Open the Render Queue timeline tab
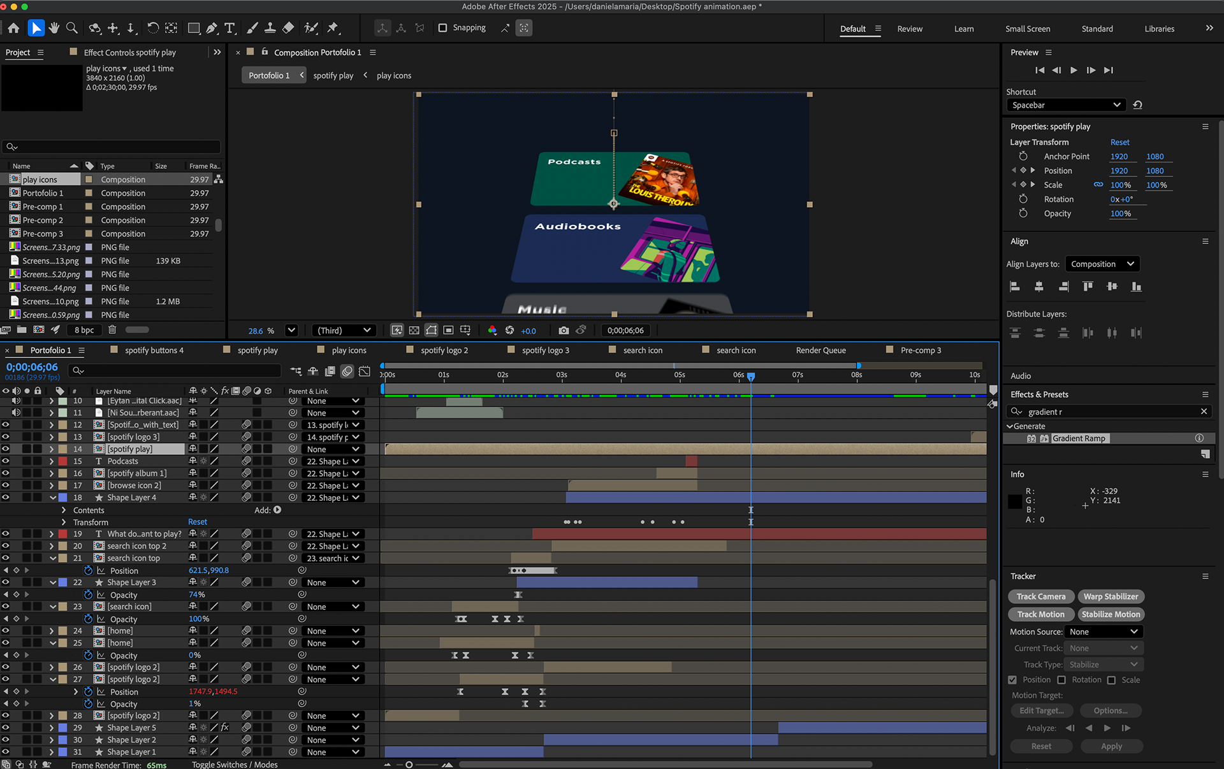 pos(820,350)
